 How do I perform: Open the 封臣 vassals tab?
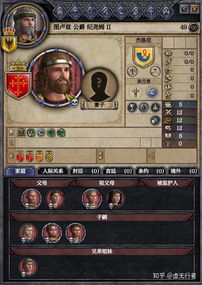[x=85, y=171]
